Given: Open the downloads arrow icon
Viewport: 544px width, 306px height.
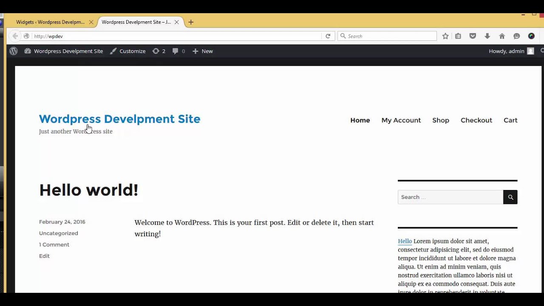Looking at the screenshot, I should click(x=487, y=36).
